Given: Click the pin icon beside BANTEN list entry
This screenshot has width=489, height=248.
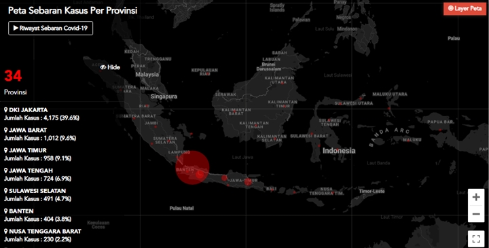Looking at the screenshot, I should (x=5, y=211).
